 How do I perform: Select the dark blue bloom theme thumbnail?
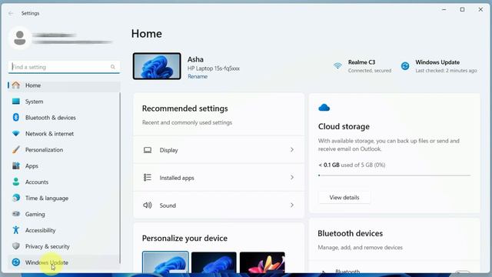coord(214,262)
